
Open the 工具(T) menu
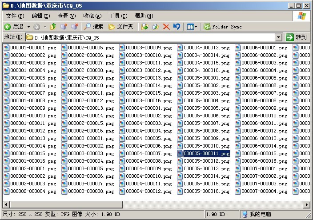(x=118, y=16)
